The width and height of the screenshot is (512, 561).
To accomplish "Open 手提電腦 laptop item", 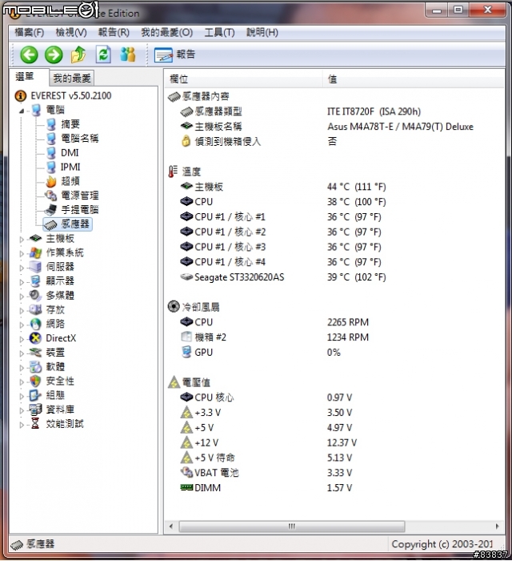I will (80, 210).
